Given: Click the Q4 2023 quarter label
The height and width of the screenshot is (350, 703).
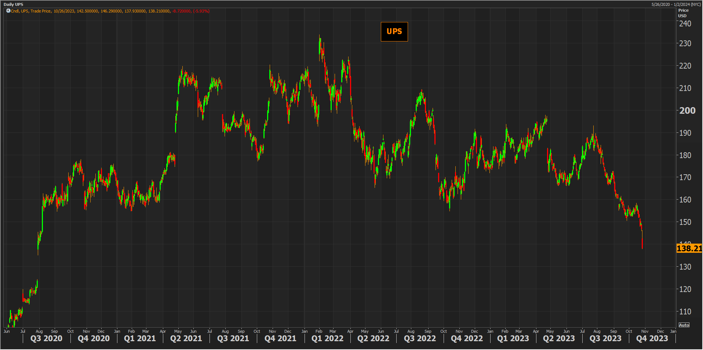Looking at the screenshot, I should point(652,339).
